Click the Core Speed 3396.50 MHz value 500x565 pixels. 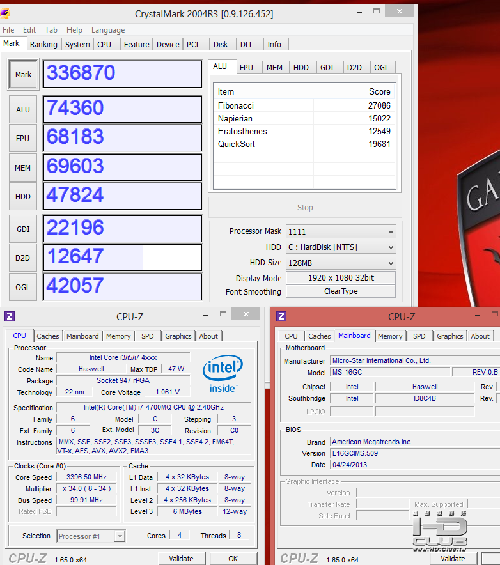86,477
